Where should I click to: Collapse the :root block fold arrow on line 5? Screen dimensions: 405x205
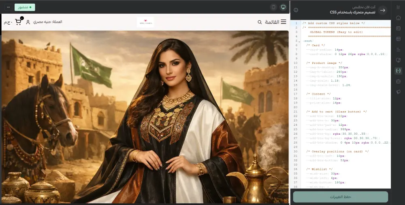tap(299, 41)
